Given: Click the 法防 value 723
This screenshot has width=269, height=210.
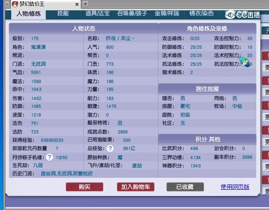Looking at the screenshot, I should tap(35, 132).
